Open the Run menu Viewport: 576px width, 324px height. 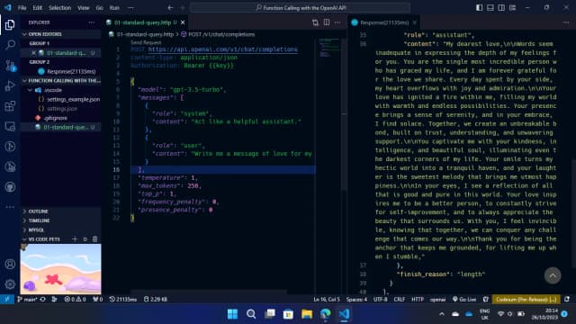tap(114, 8)
